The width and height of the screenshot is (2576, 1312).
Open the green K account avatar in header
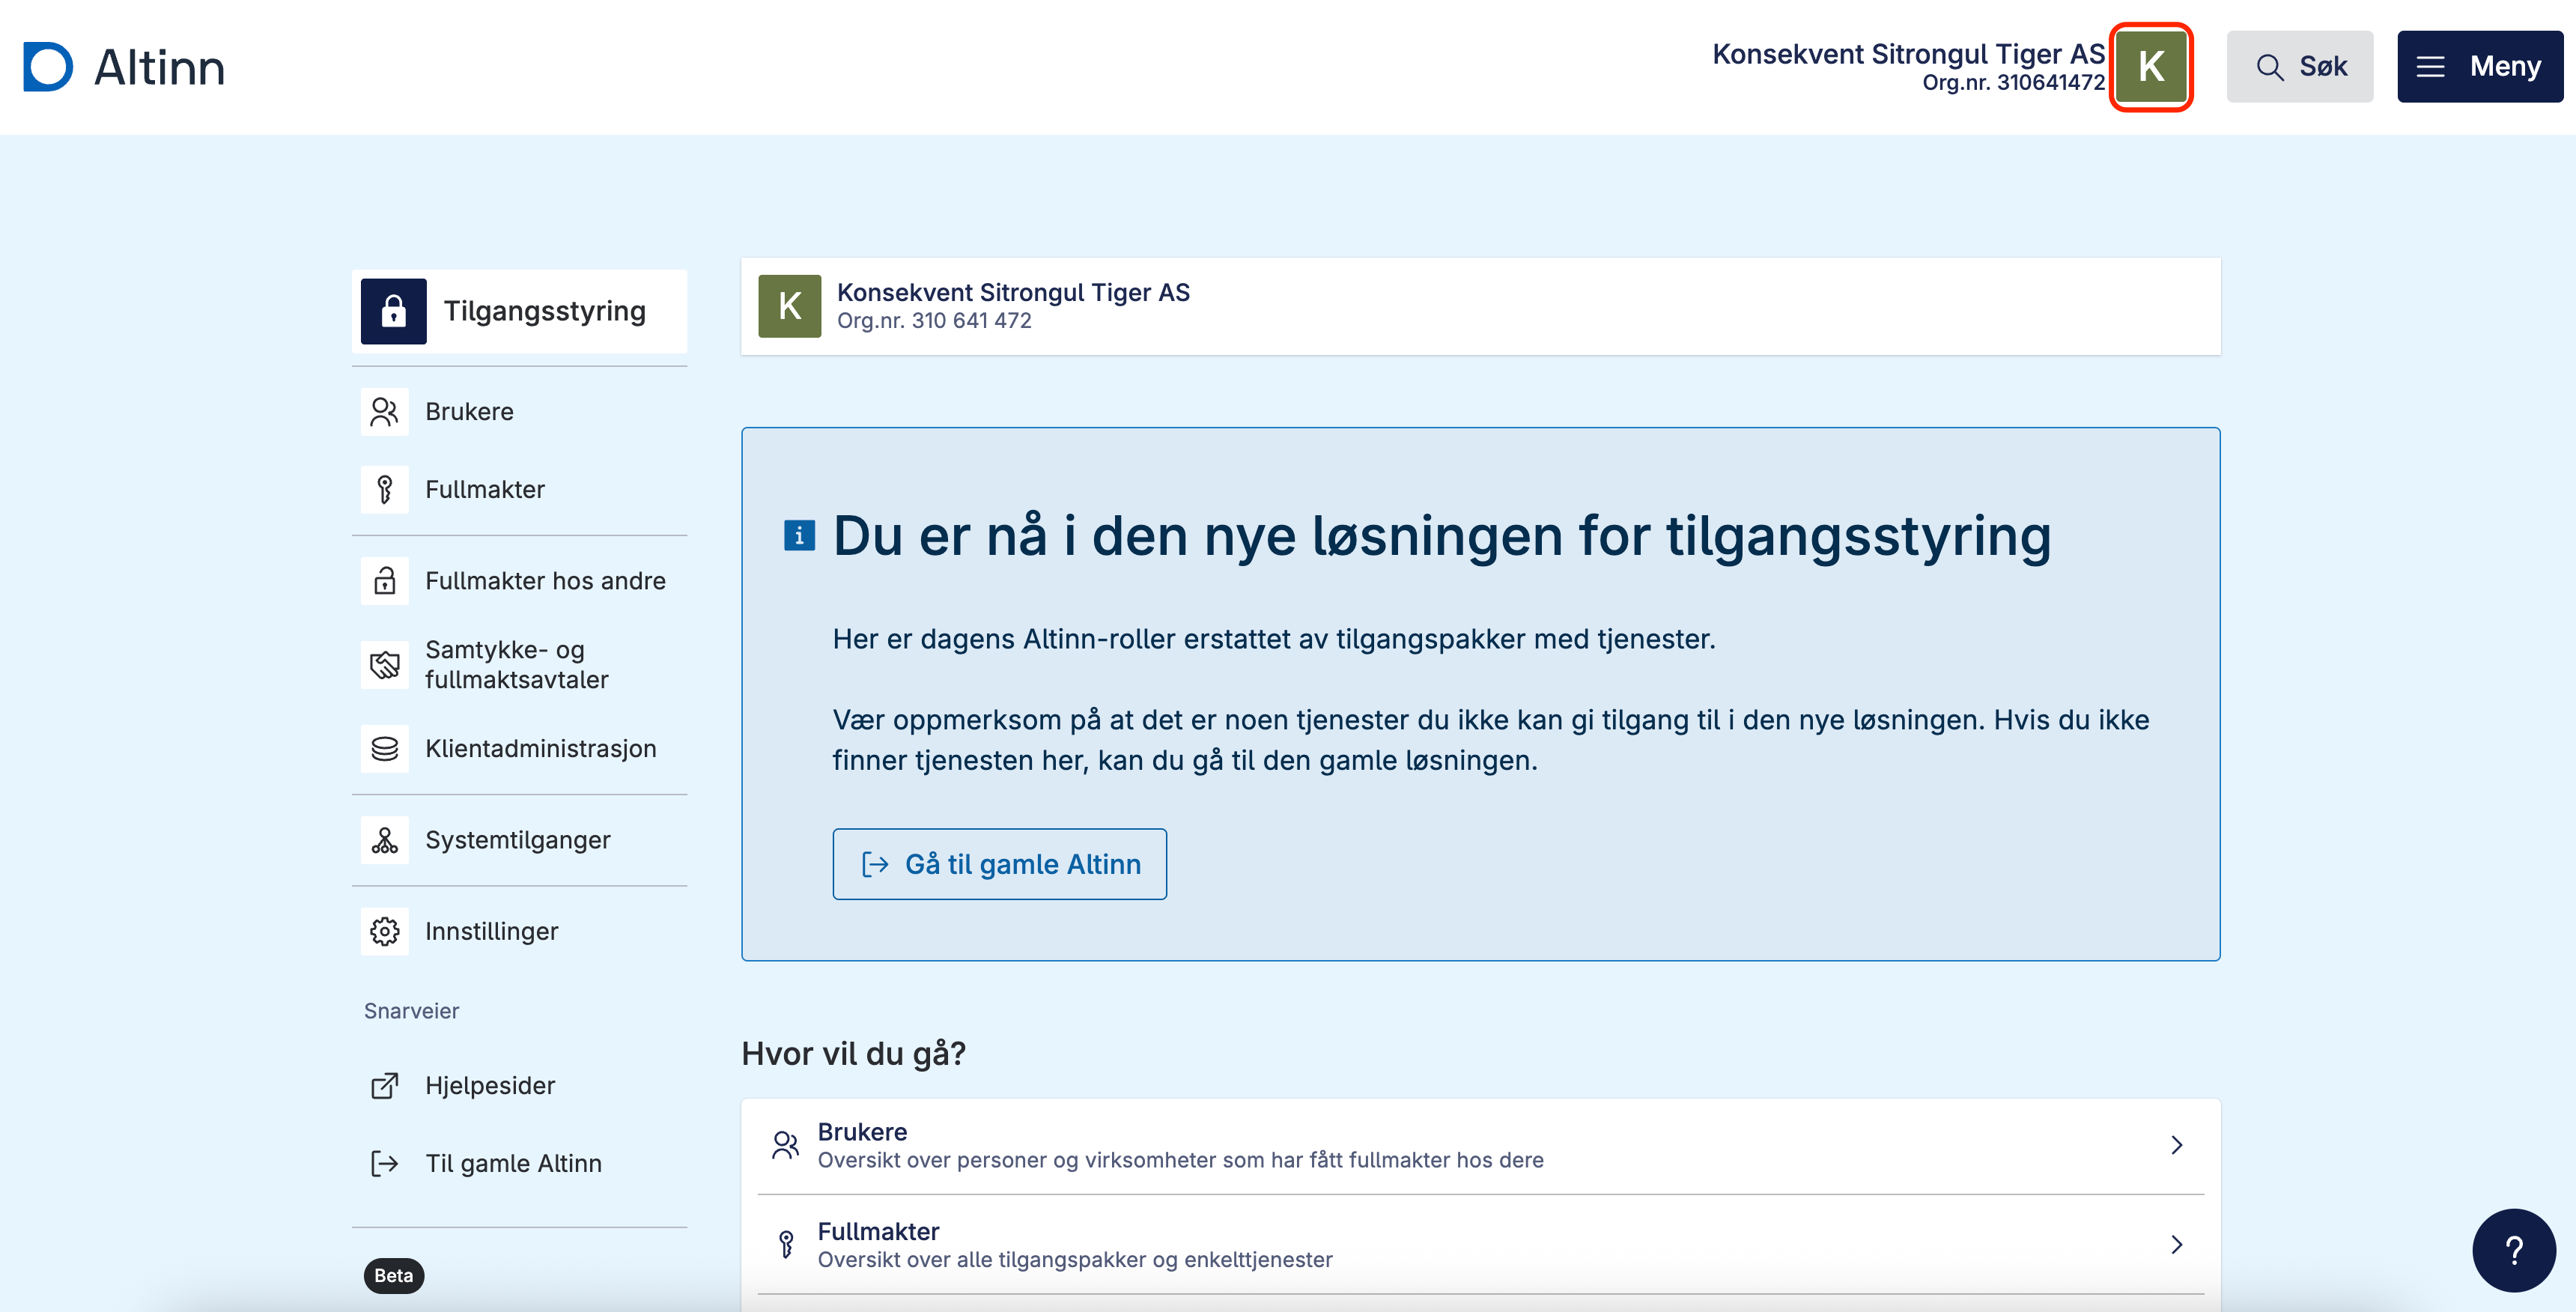[2151, 67]
